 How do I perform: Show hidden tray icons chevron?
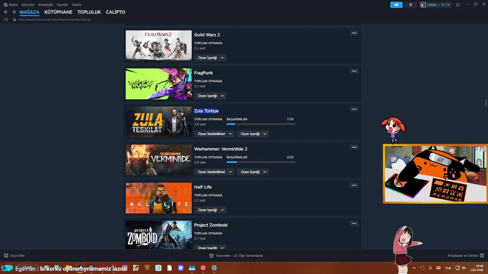pyautogui.click(x=414, y=268)
